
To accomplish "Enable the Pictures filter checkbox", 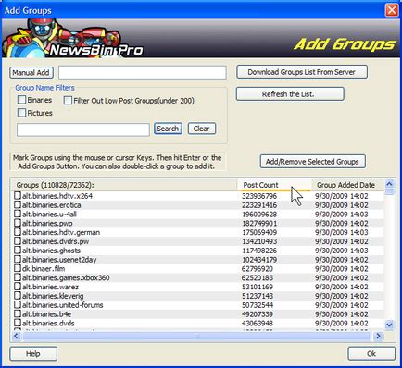I will pyautogui.click(x=21, y=113).
